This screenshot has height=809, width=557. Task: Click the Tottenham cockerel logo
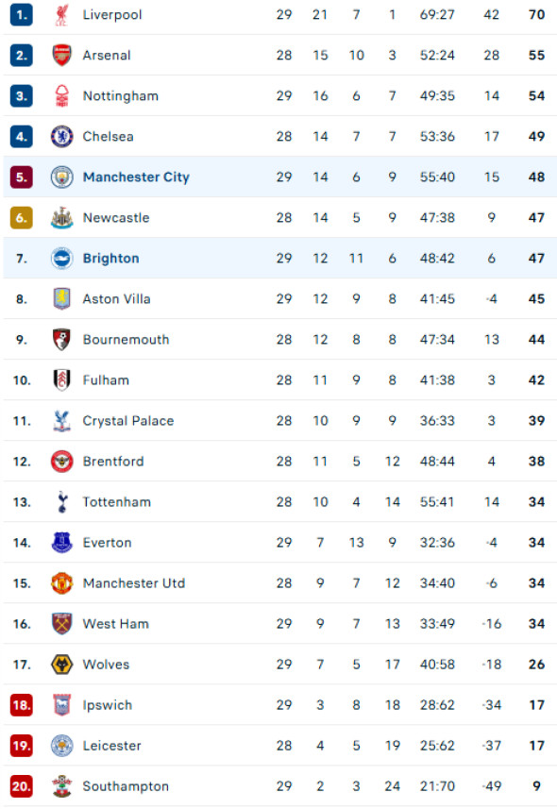(x=61, y=502)
